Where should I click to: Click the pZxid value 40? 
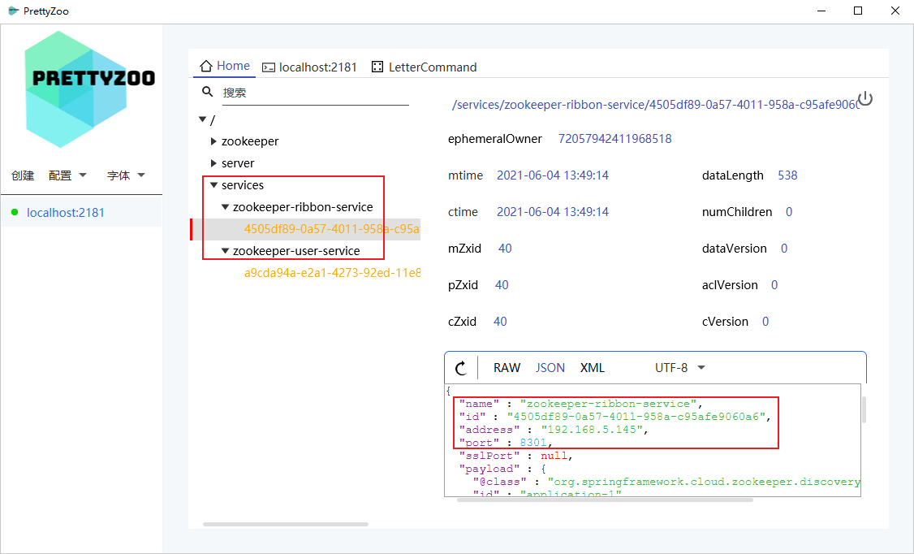tap(502, 285)
